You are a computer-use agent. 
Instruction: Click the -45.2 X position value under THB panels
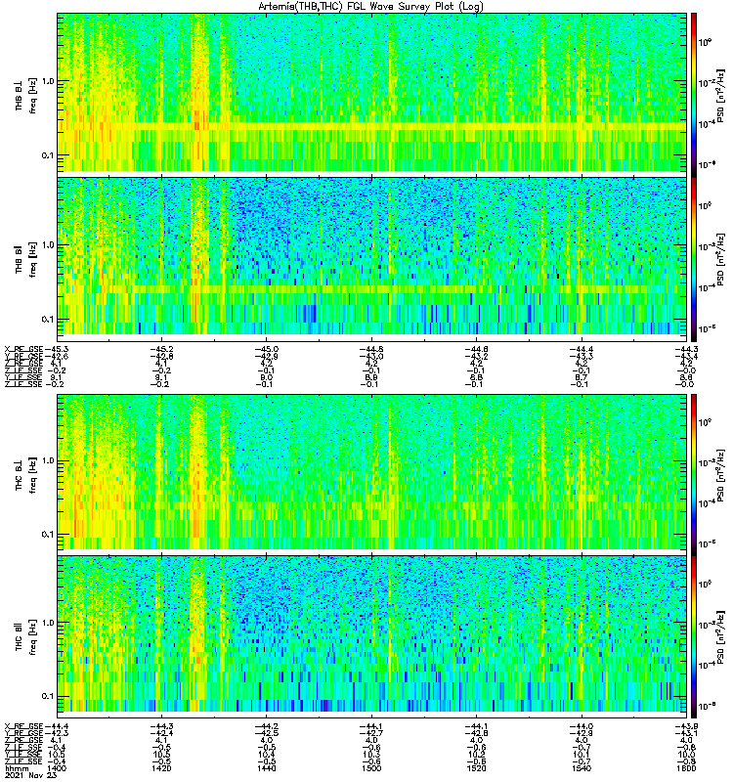[161, 349]
